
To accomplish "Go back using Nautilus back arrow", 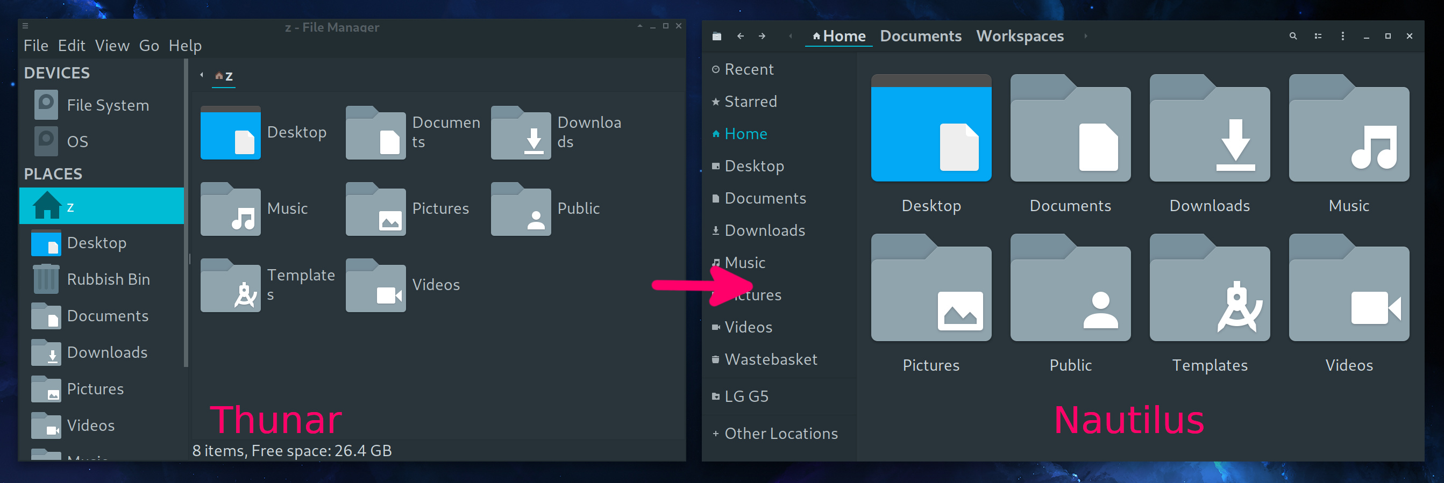I will click(741, 36).
